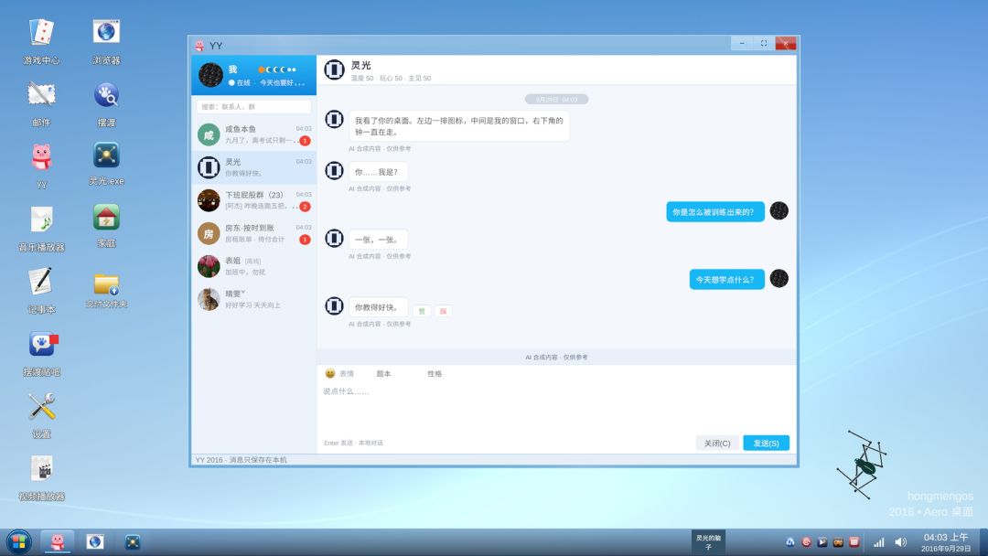The image size is (988, 556).
Task: Click the browser globe taskbar icon
Action: click(x=95, y=541)
